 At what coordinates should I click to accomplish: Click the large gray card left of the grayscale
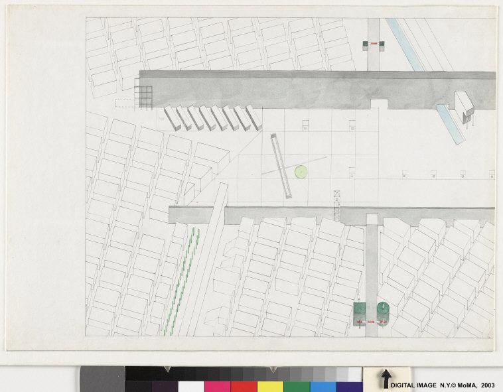click(x=102, y=379)
